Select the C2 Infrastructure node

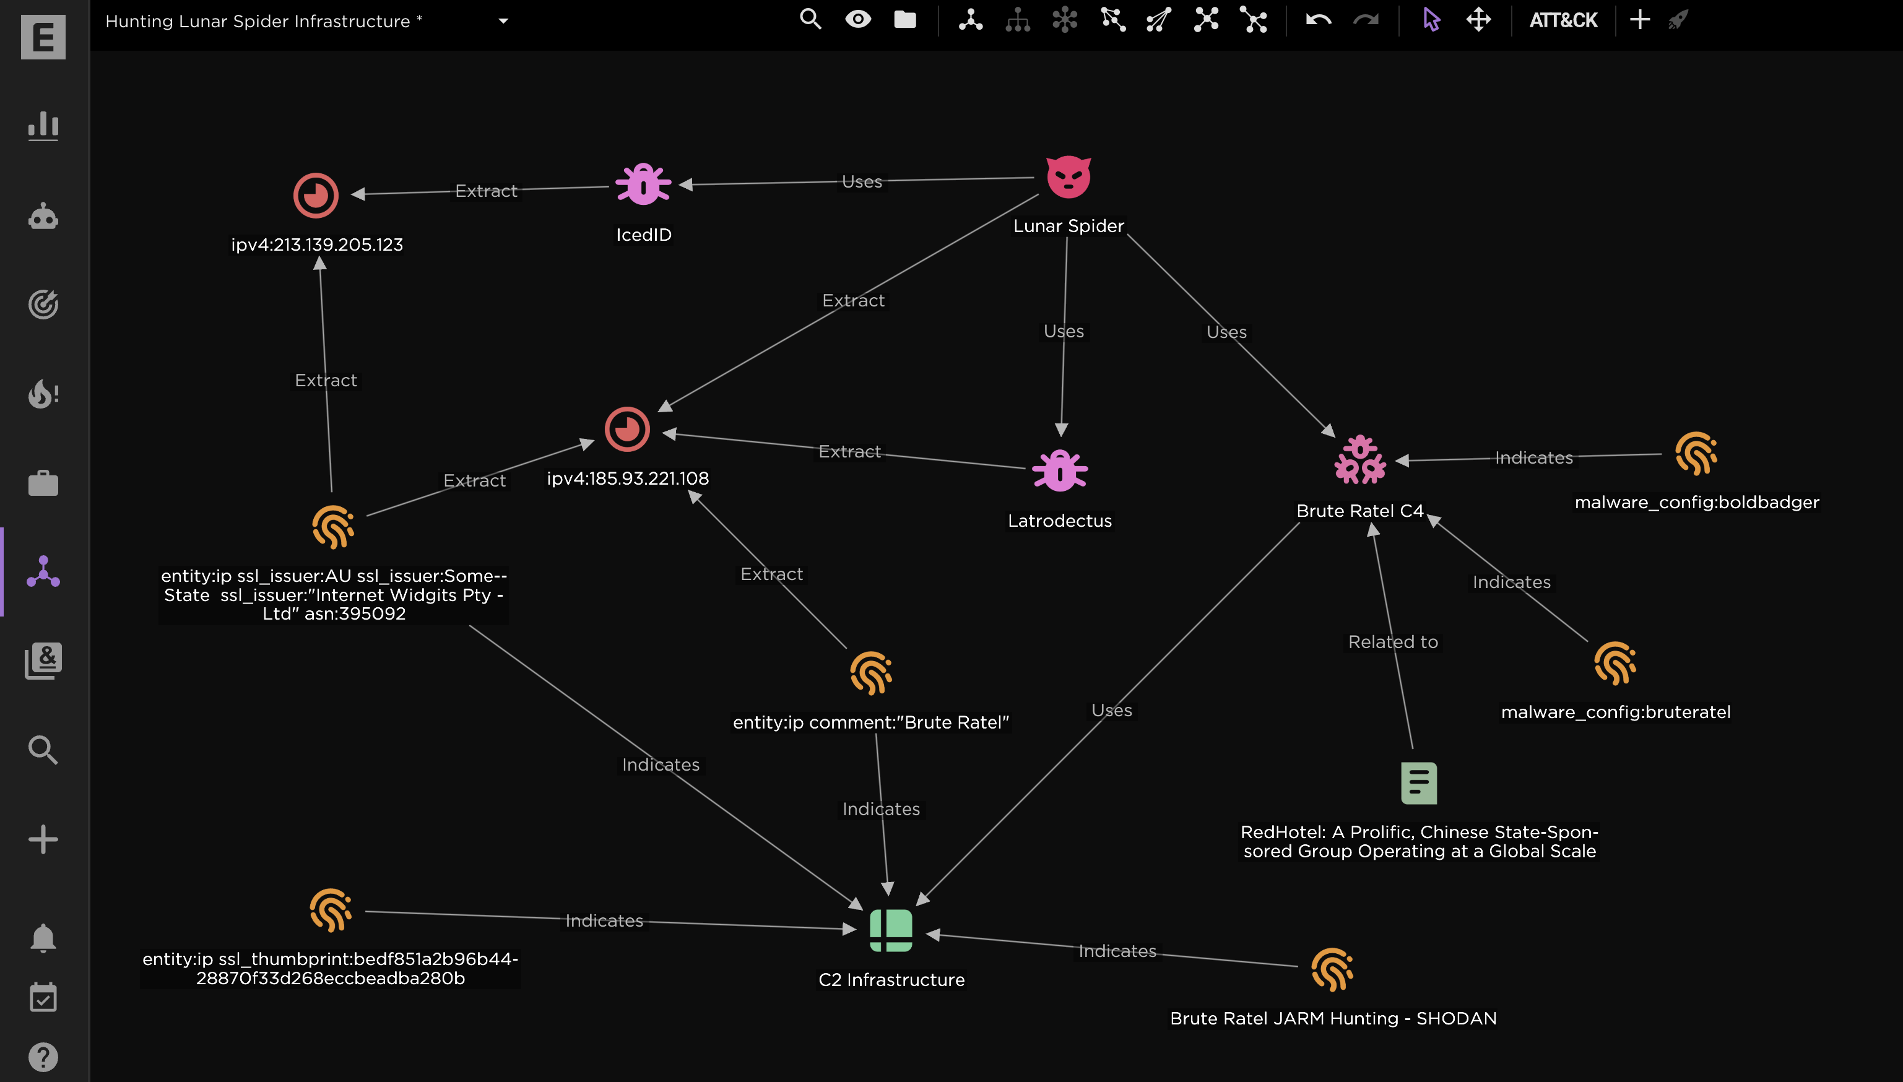(x=890, y=930)
